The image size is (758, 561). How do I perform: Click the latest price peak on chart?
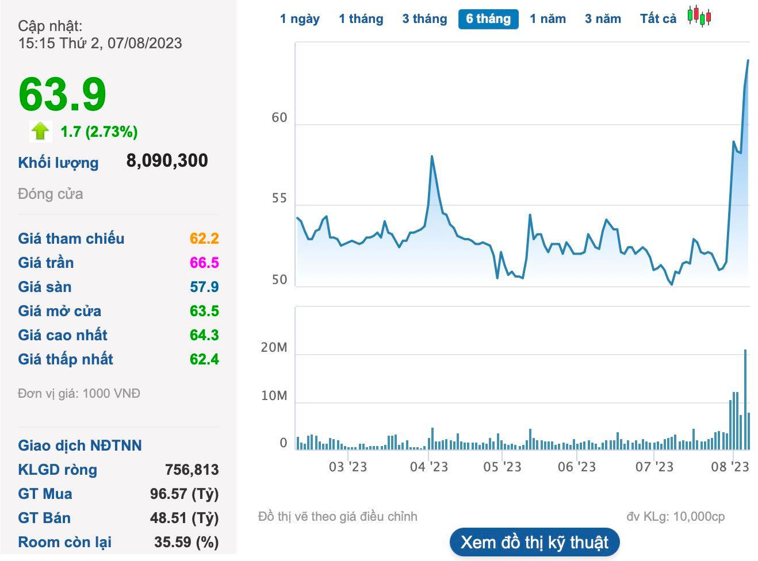point(748,60)
